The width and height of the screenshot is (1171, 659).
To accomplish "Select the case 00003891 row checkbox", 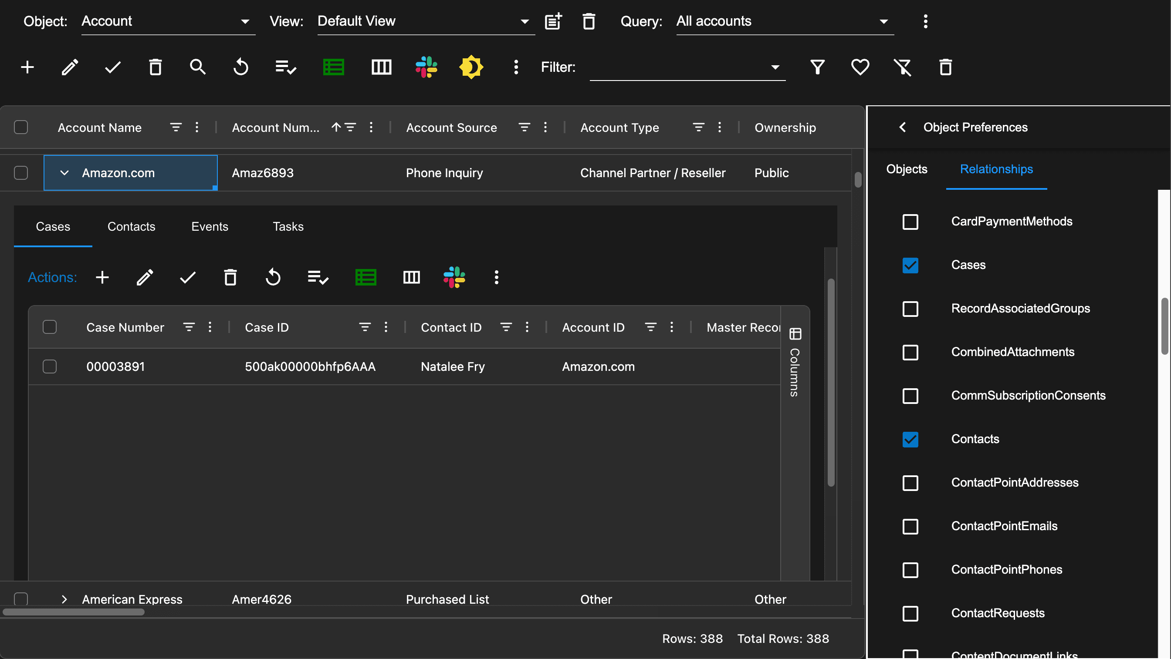I will click(50, 366).
